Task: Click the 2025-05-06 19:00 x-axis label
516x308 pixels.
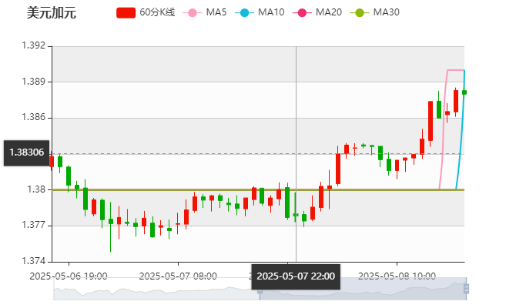Action: (68, 275)
